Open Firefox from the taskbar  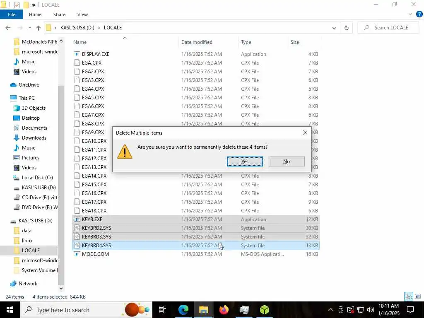[224, 310]
